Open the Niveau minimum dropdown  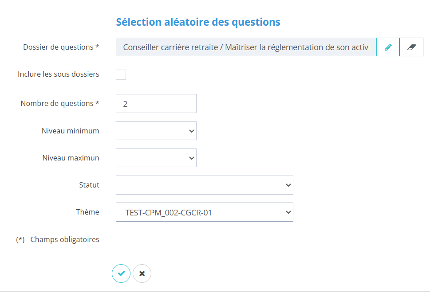pyautogui.click(x=156, y=131)
